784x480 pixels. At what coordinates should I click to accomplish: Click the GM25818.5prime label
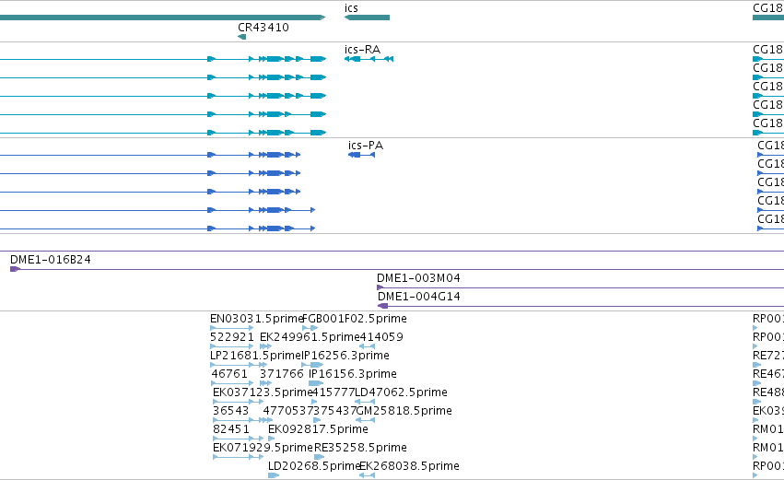tap(404, 411)
